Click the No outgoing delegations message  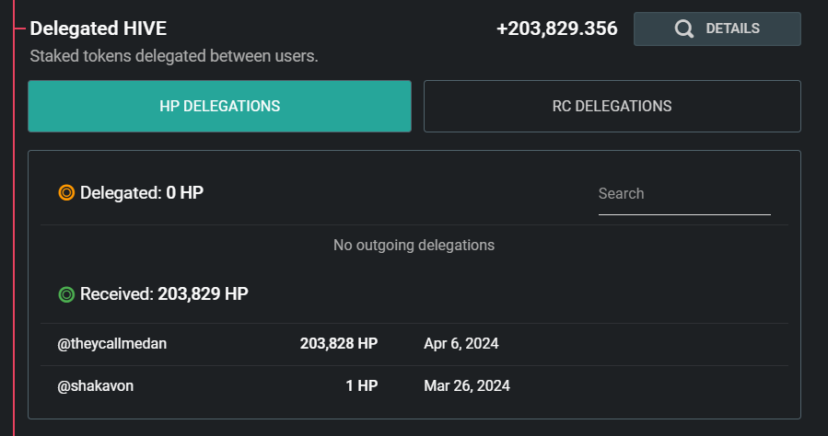pos(414,246)
